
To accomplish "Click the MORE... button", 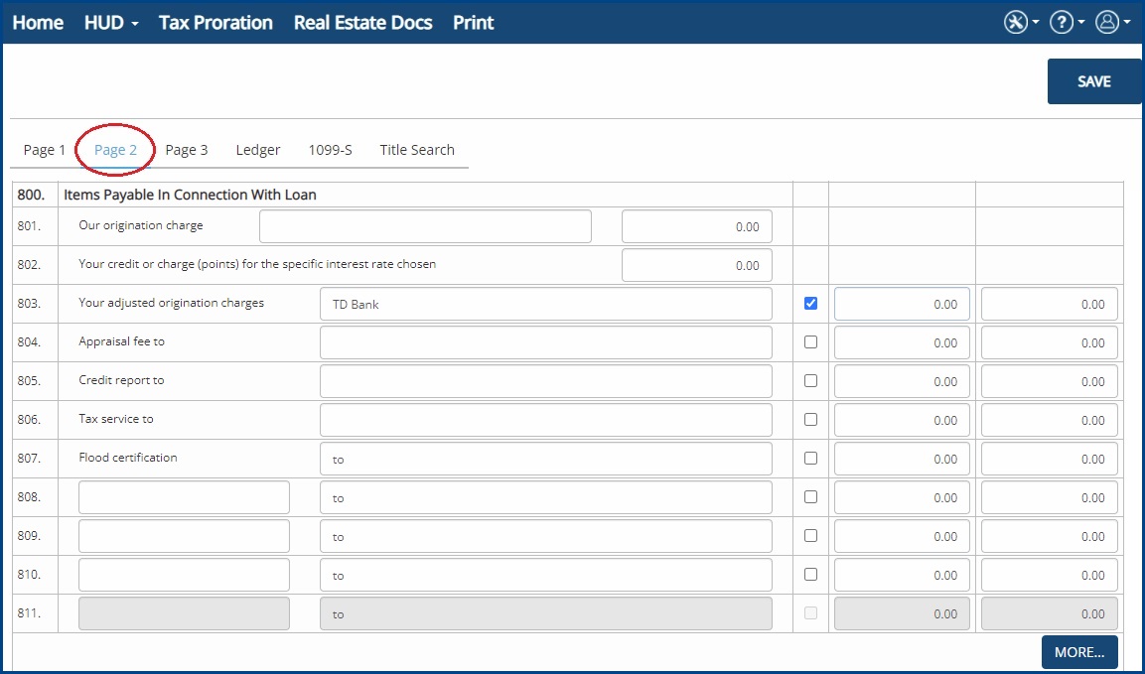I will [1079, 652].
